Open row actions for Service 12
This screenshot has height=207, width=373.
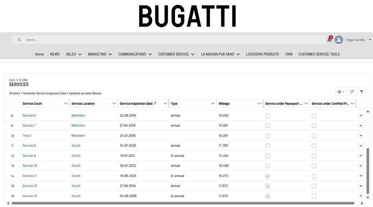point(361,186)
